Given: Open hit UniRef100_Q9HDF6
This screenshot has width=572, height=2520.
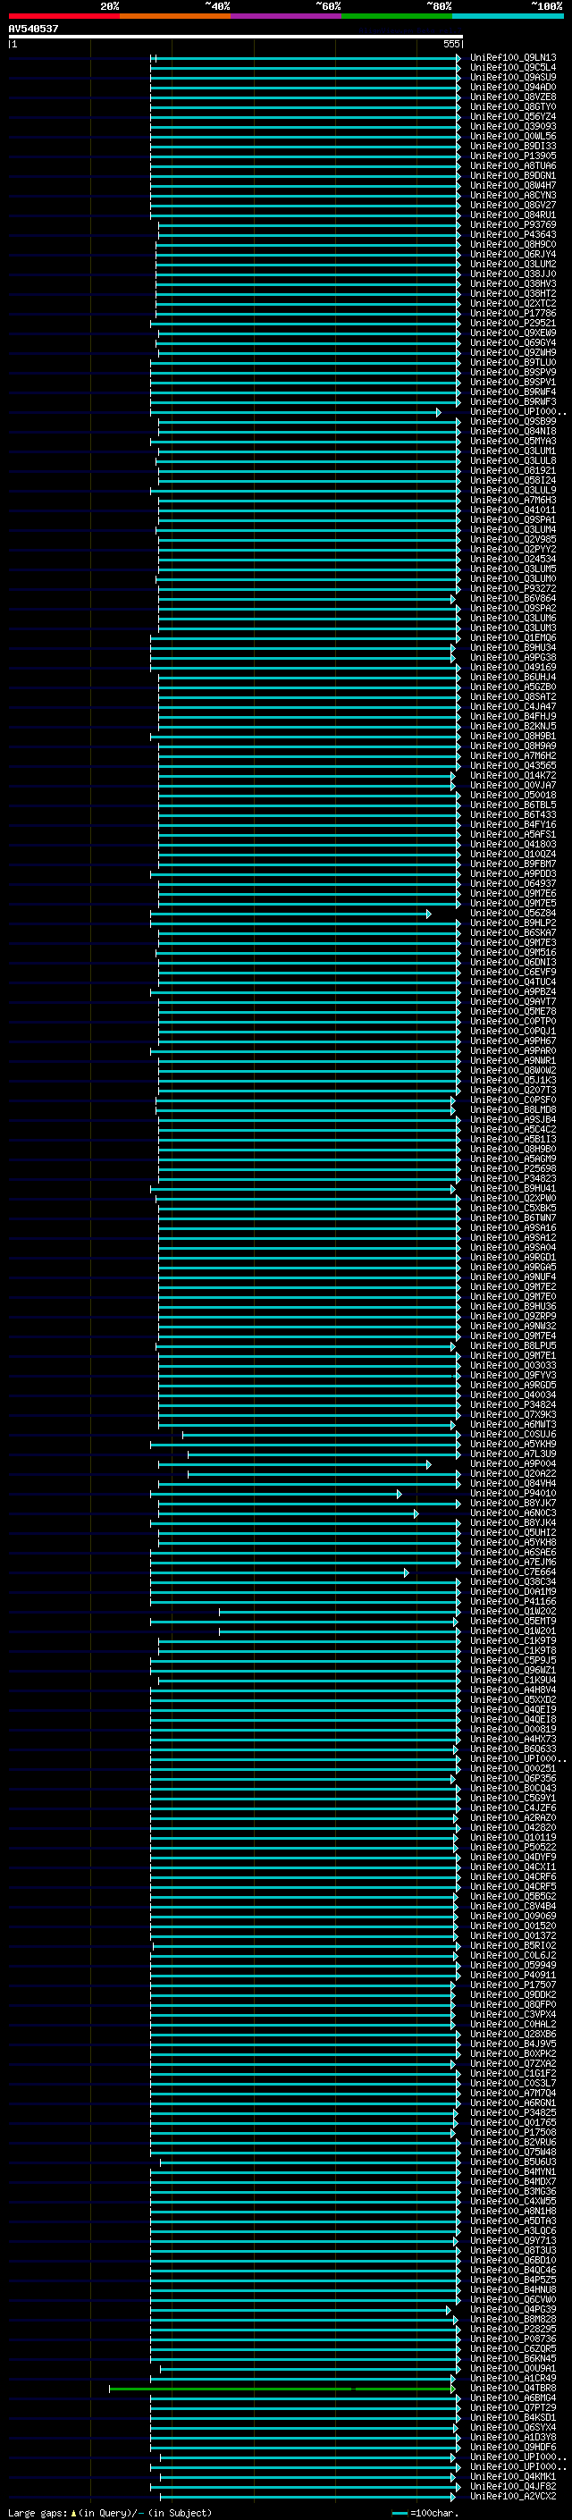Looking at the screenshot, I should 513,2447.
